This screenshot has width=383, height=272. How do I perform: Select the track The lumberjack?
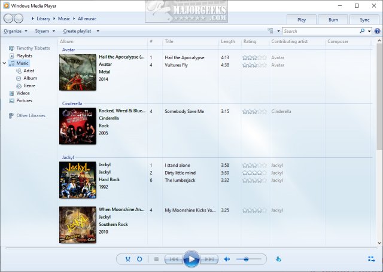[x=180, y=181]
